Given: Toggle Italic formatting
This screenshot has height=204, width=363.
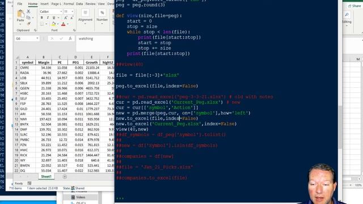Looking at the screenshot, I should pyautogui.click(x=48, y=18).
